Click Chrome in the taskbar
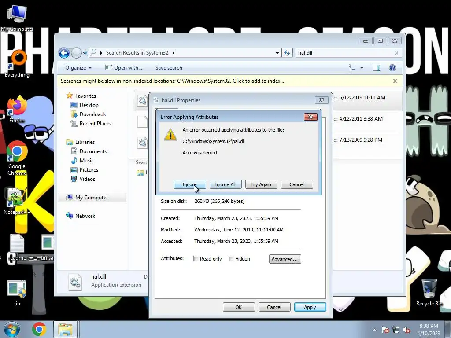Screen dimensions: 451x338 pos(39,329)
